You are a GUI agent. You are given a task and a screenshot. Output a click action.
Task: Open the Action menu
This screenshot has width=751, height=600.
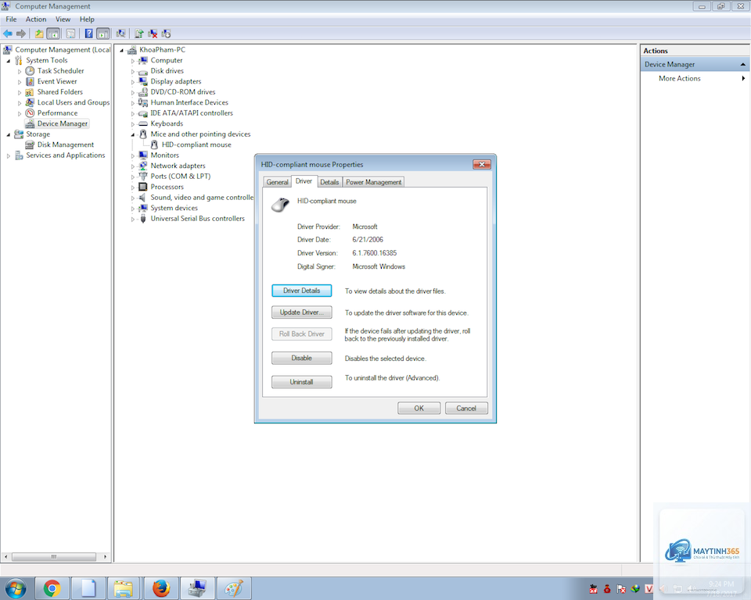tap(36, 19)
